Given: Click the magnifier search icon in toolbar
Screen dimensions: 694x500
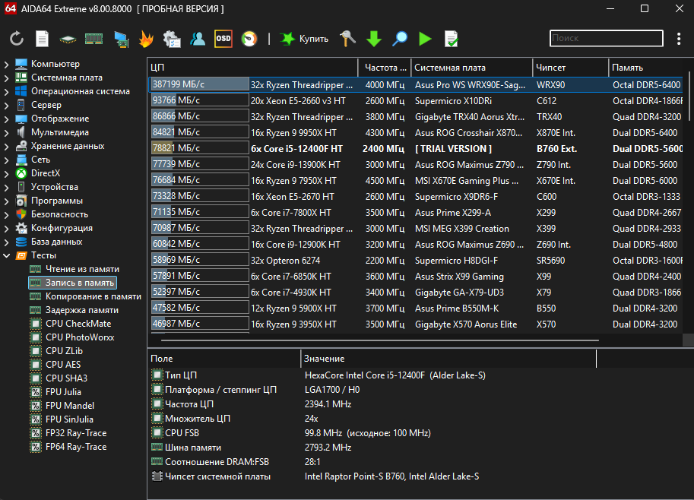Looking at the screenshot, I should [x=399, y=39].
